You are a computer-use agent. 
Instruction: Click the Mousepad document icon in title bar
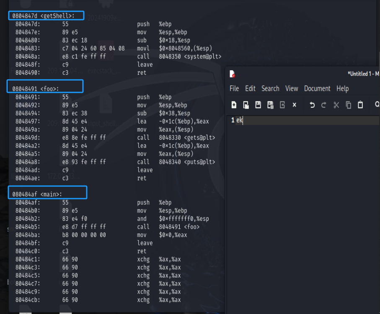(232, 74)
